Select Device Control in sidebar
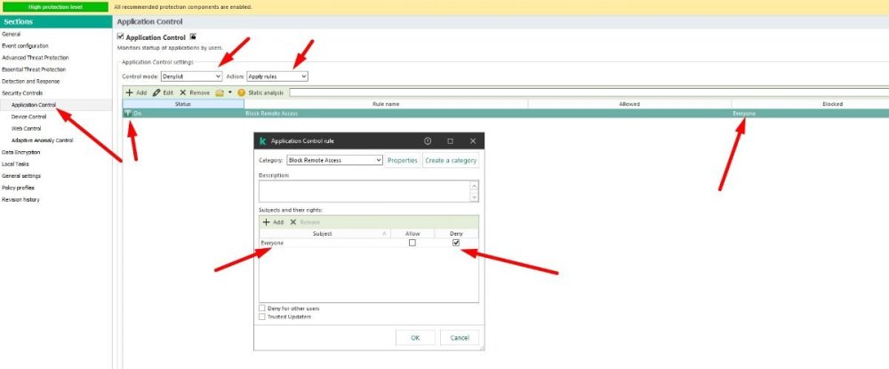The height and width of the screenshot is (369, 889). tap(29, 116)
